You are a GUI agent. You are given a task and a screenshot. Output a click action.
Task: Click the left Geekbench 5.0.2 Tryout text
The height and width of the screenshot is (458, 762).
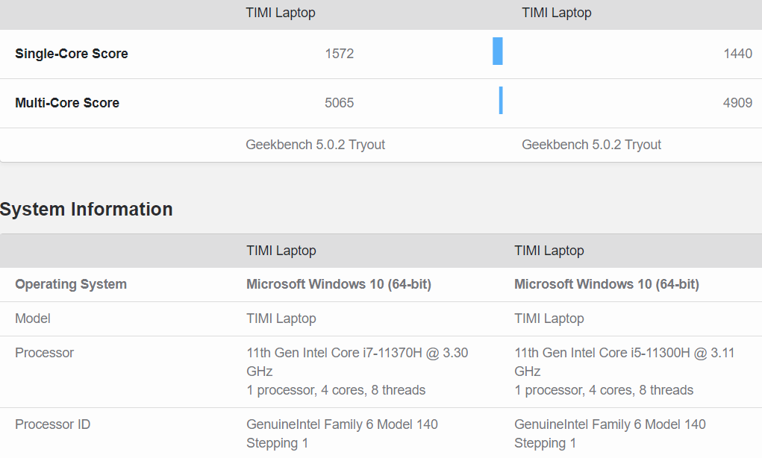(315, 145)
